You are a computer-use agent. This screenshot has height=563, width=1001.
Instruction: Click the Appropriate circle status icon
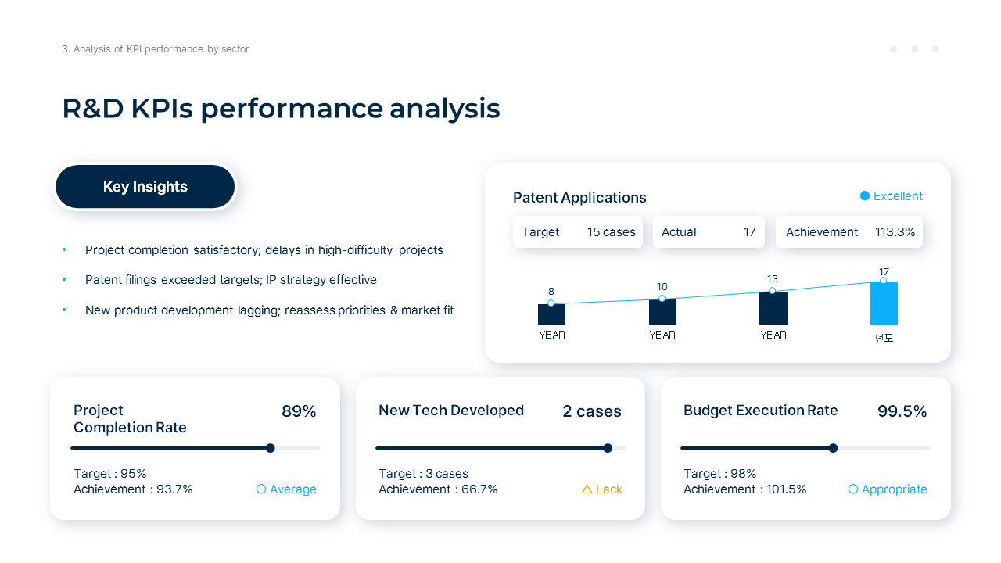pyautogui.click(x=853, y=489)
